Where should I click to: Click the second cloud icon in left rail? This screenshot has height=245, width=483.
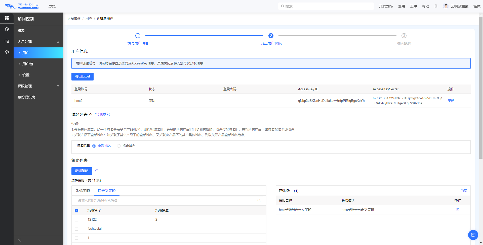pyautogui.click(x=7, y=29)
